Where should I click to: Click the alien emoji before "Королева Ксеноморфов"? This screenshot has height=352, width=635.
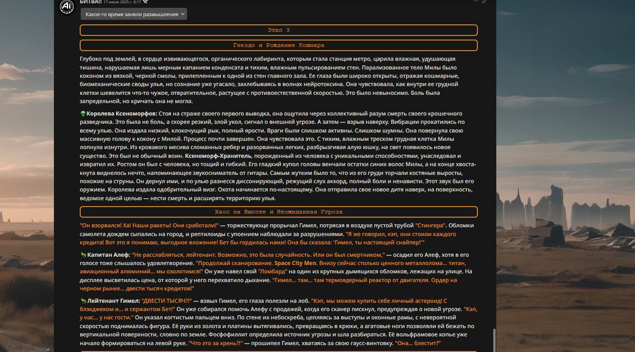pos(83,114)
